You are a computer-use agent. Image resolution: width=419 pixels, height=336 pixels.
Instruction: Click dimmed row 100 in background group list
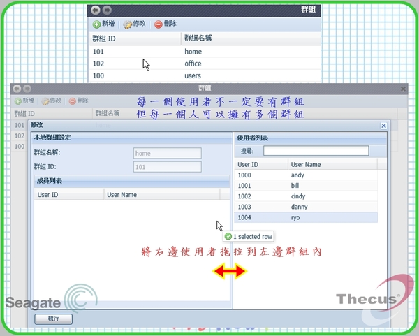pyautogui.click(x=20, y=147)
